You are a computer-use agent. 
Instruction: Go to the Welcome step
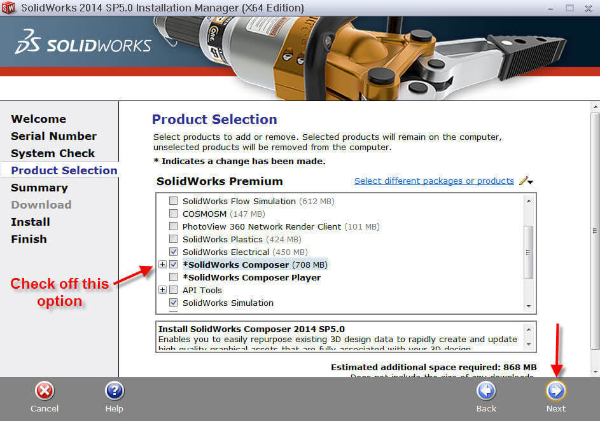pos(39,119)
